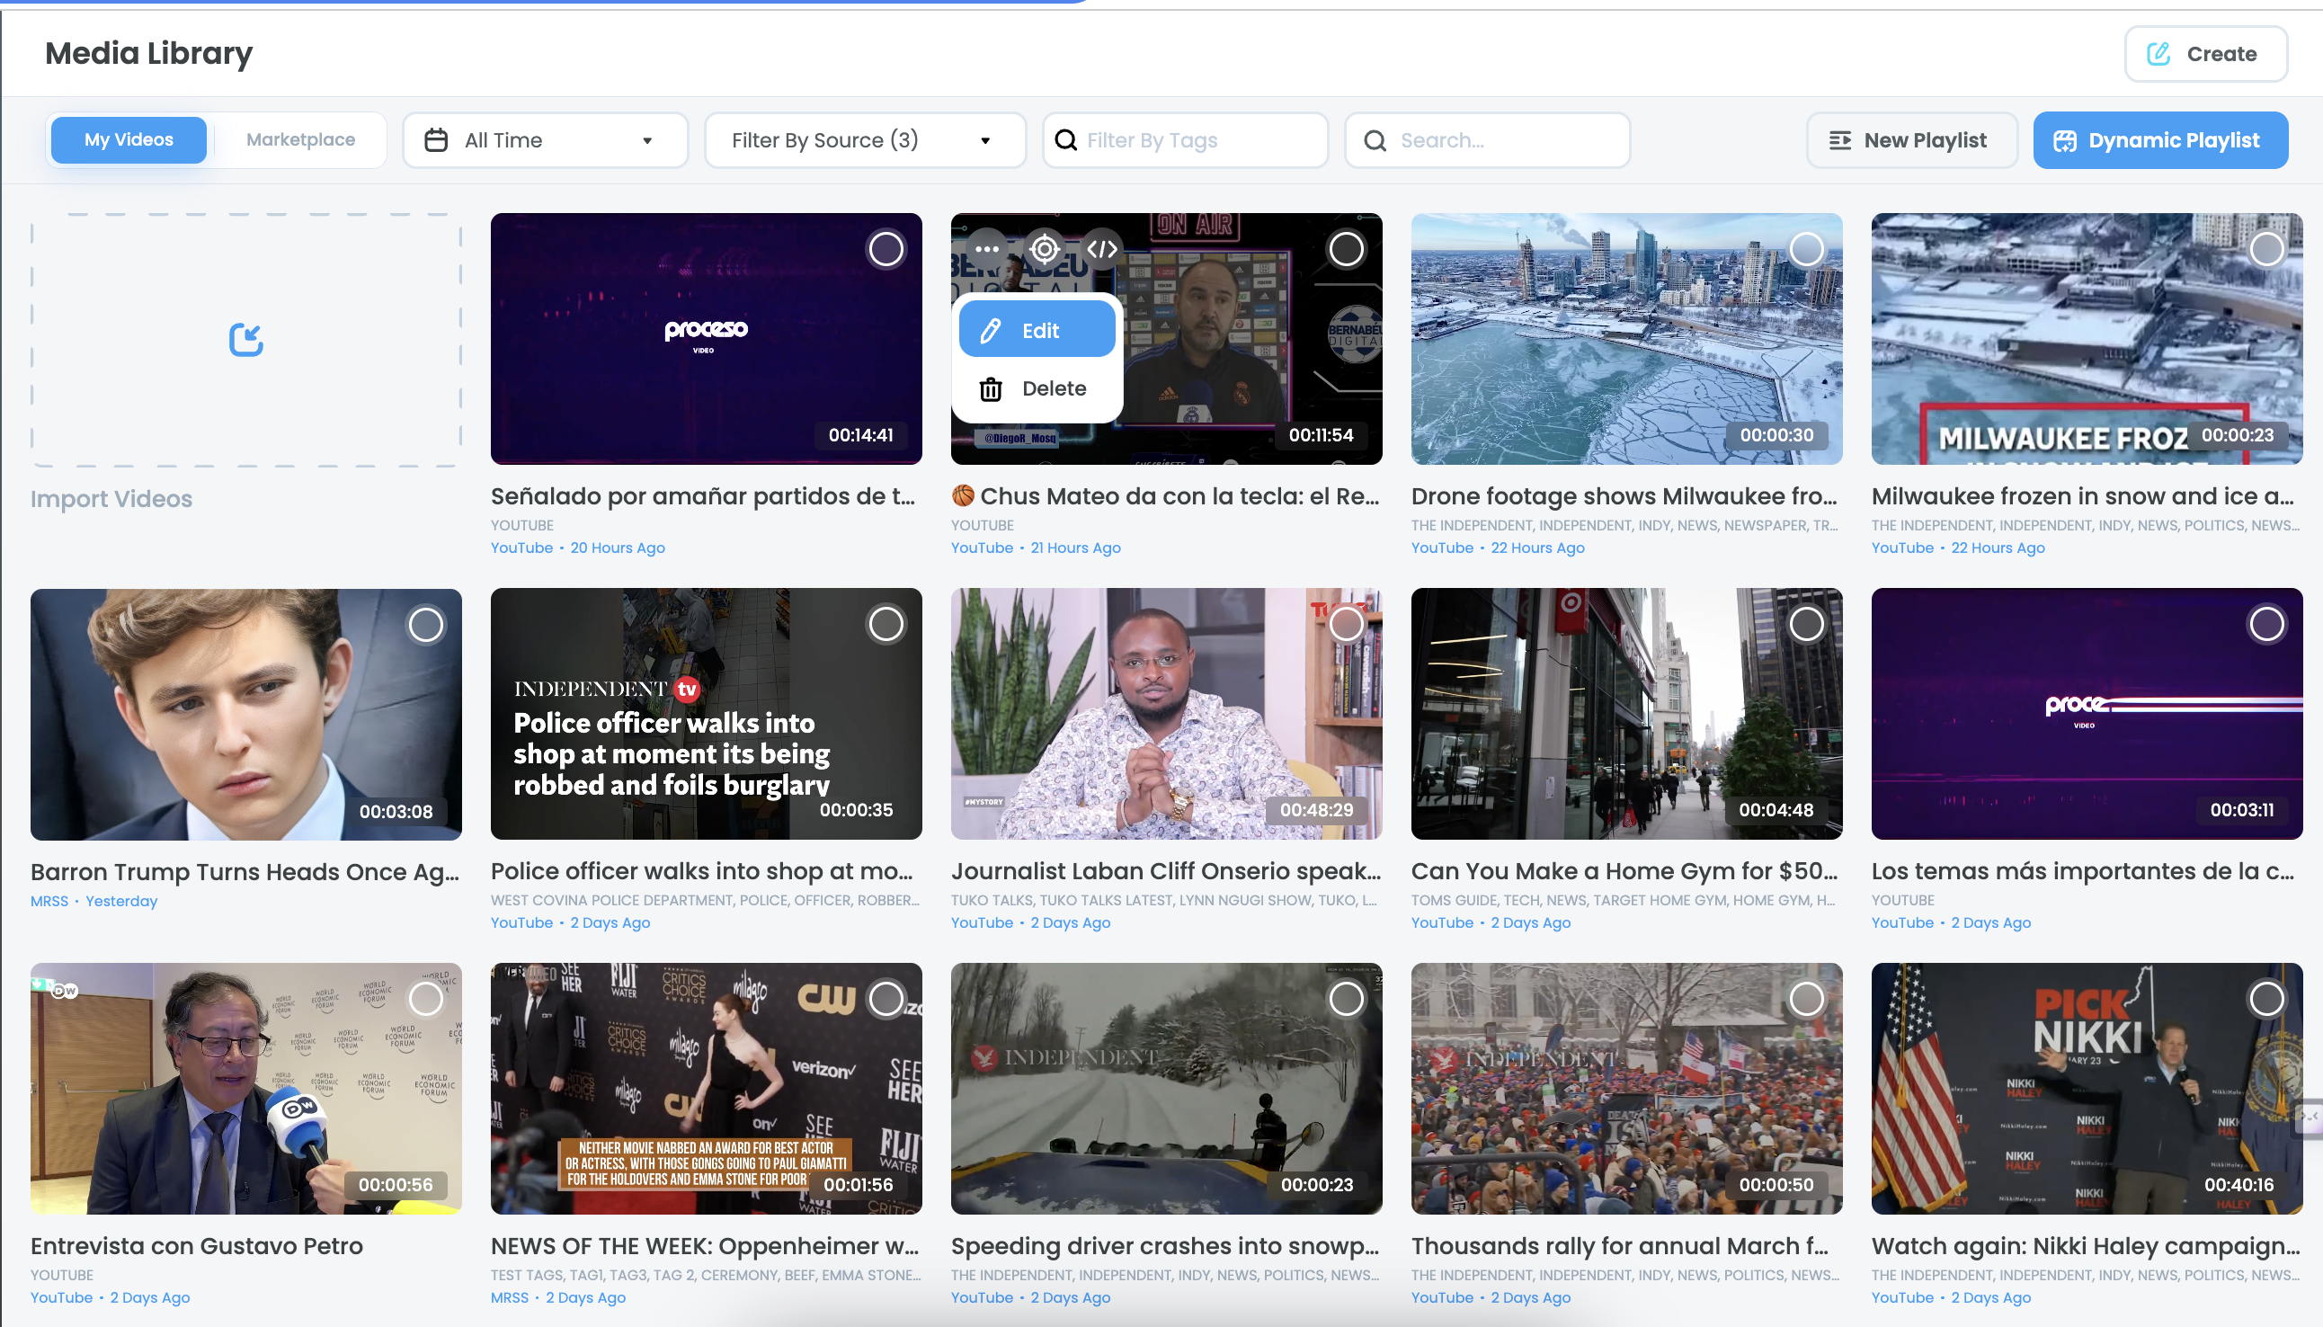Image resolution: width=2323 pixels, height=1327 pixels.
Task: Open the Gustavo Petro interview thumbnail
Action: (x=246, y=1089)
